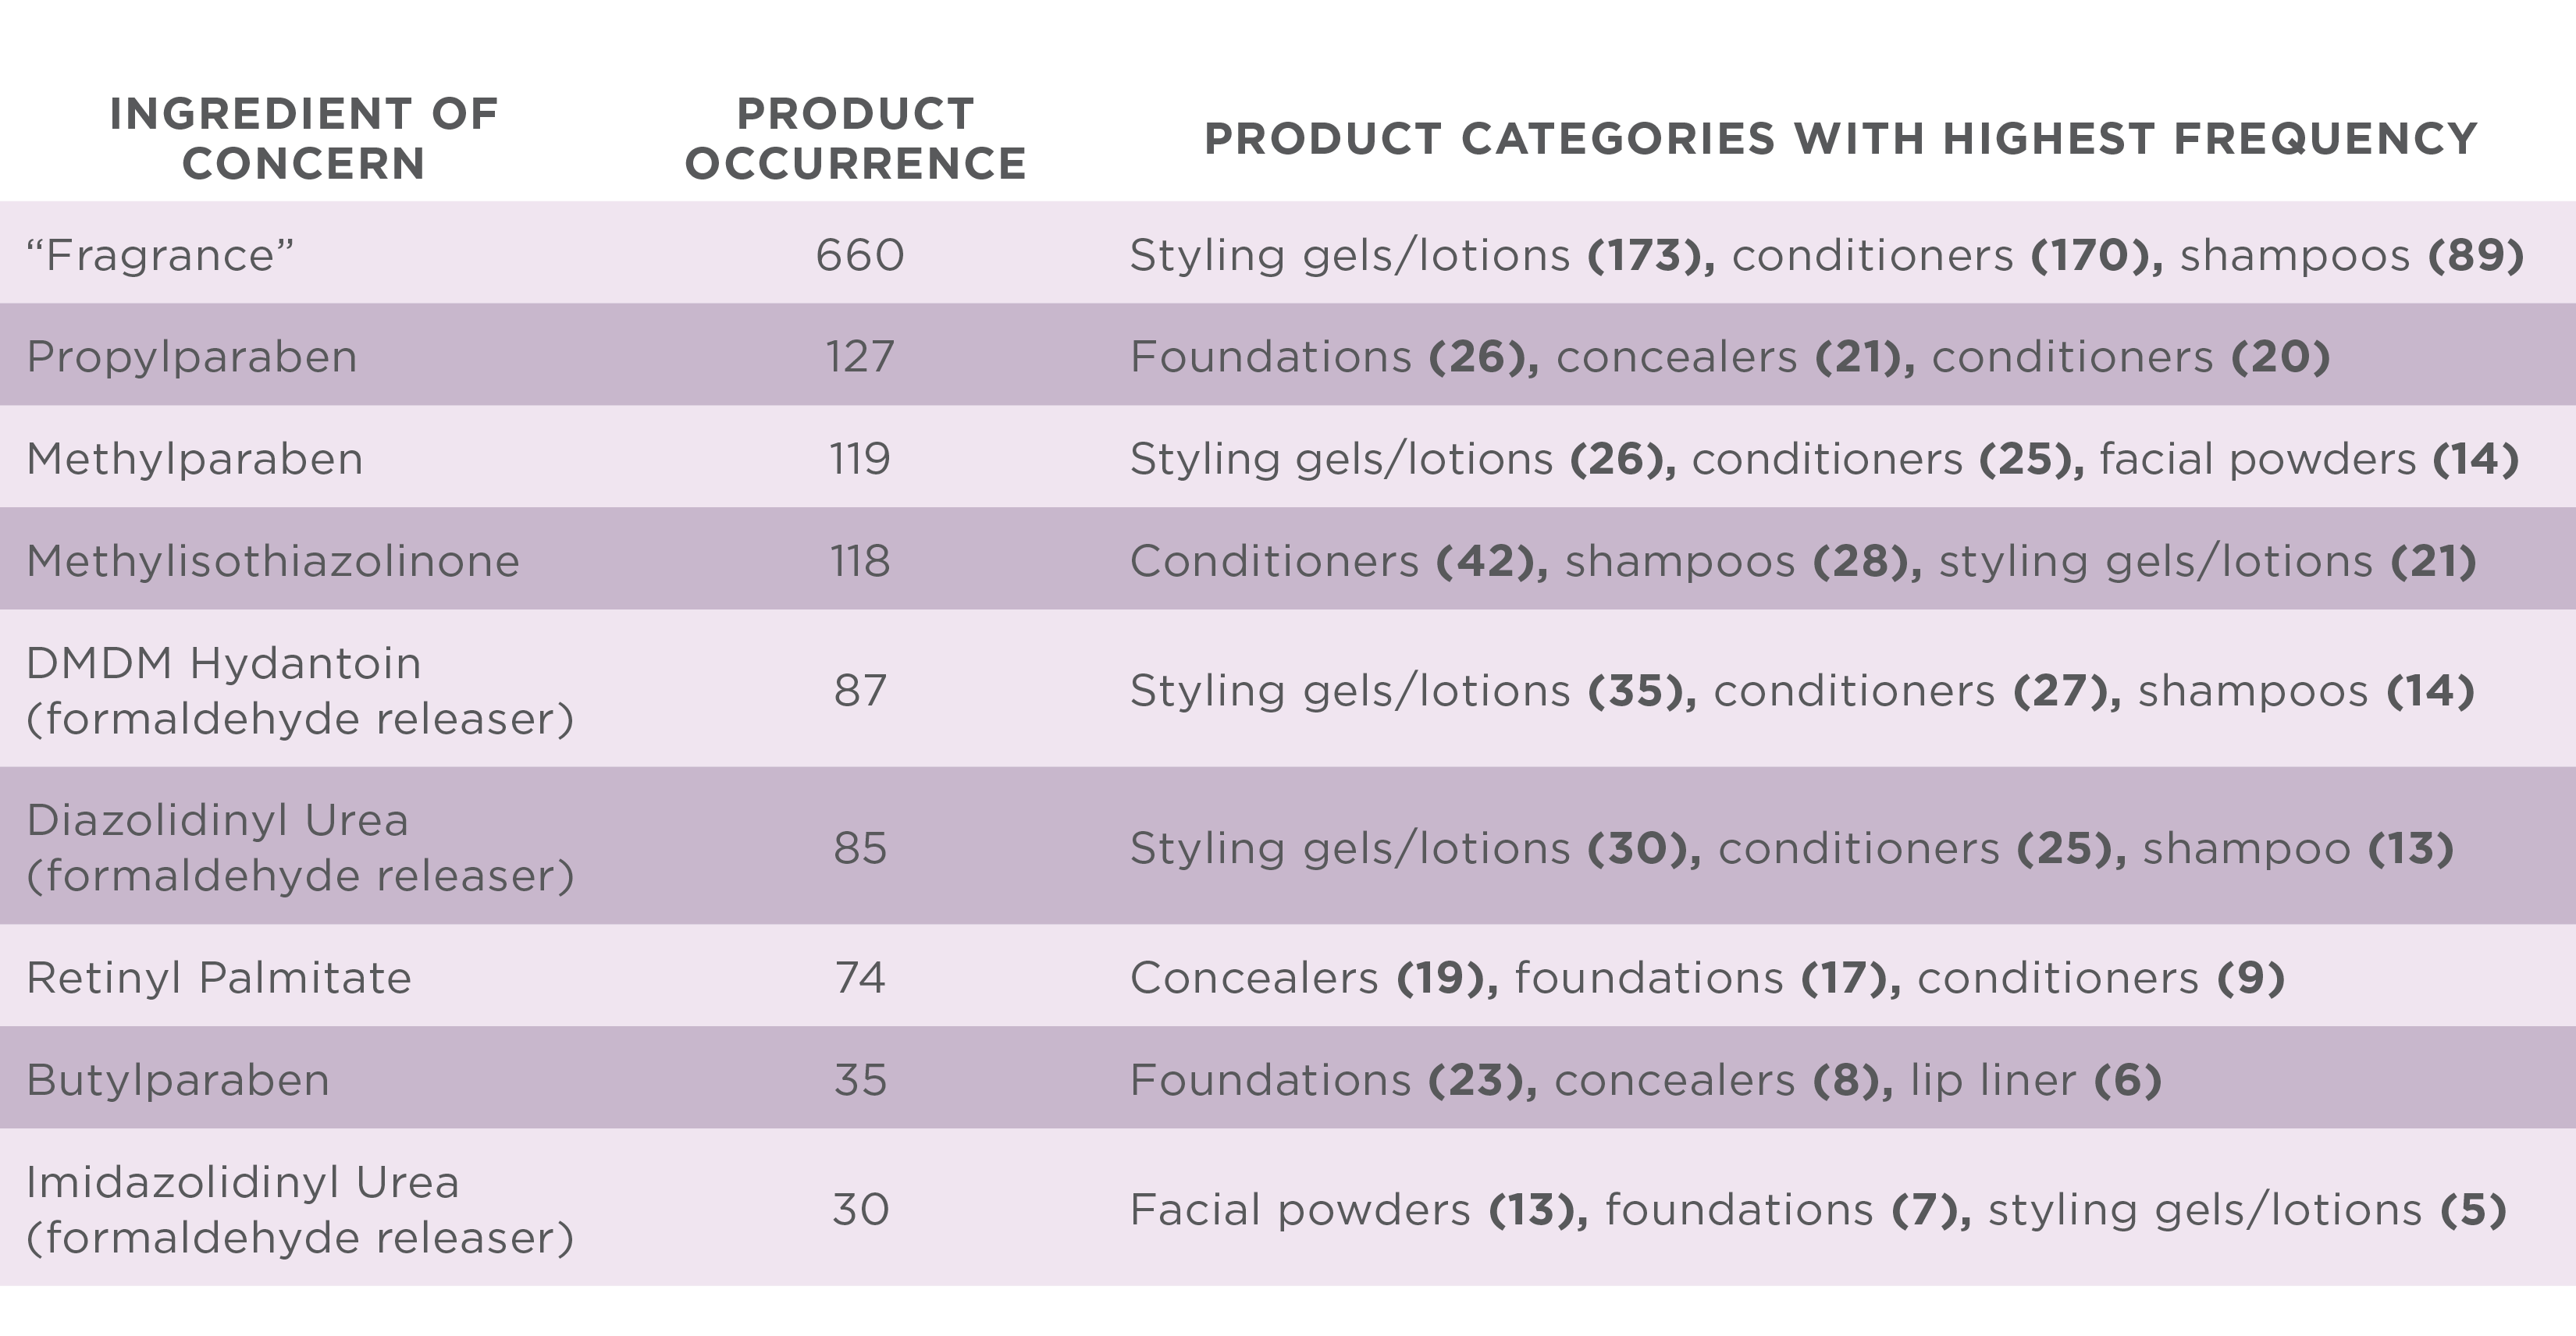The width and height of the screenshot is (2576, 1336).
Task: Select the Facial powders (13) categories cell
Action: point(1819,1211)
